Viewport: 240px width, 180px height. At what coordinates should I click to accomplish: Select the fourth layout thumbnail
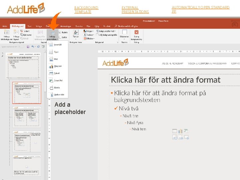coord(27,141)
